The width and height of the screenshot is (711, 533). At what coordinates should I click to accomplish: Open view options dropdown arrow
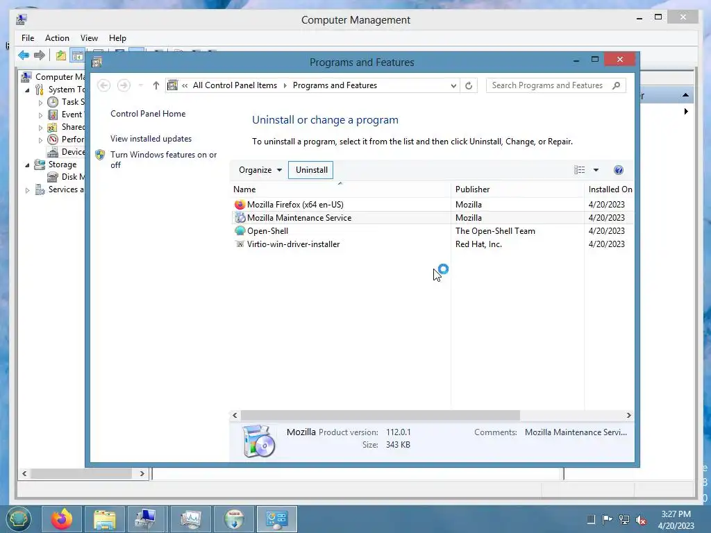click(596, 170)
